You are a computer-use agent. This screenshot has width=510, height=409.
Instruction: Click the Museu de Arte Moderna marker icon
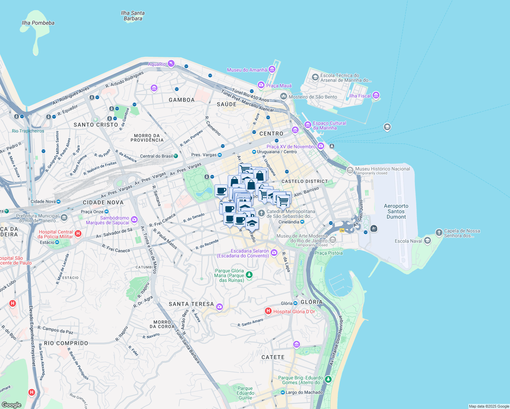pyautogui.click(x=333, y=240)
